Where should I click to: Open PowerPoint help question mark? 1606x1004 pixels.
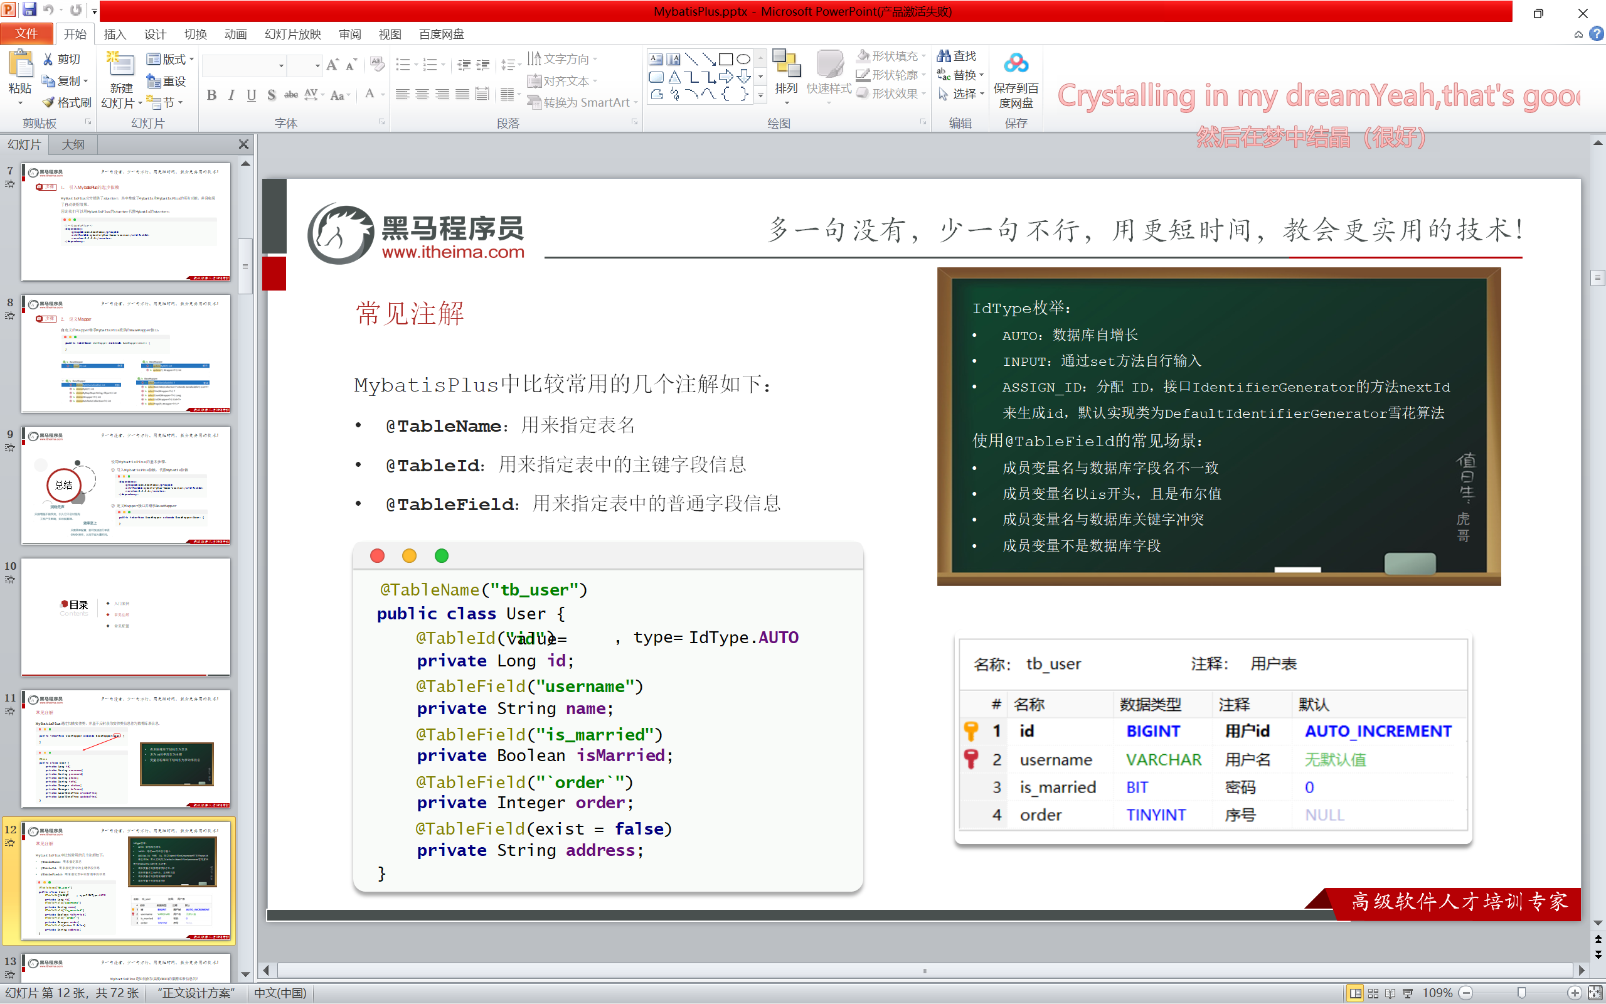[1597, 34]
